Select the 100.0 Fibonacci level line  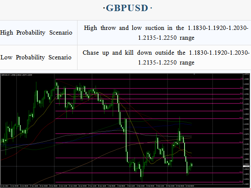coord(149,119)
